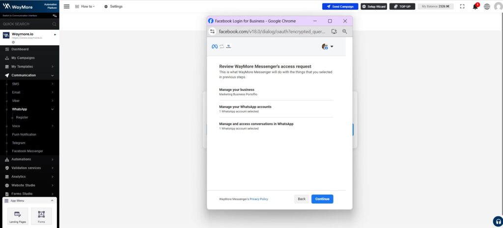This screenshot has height=228, width=503.
Task: Click the Forms Studio document icon
Action: [x=7, y=194]
